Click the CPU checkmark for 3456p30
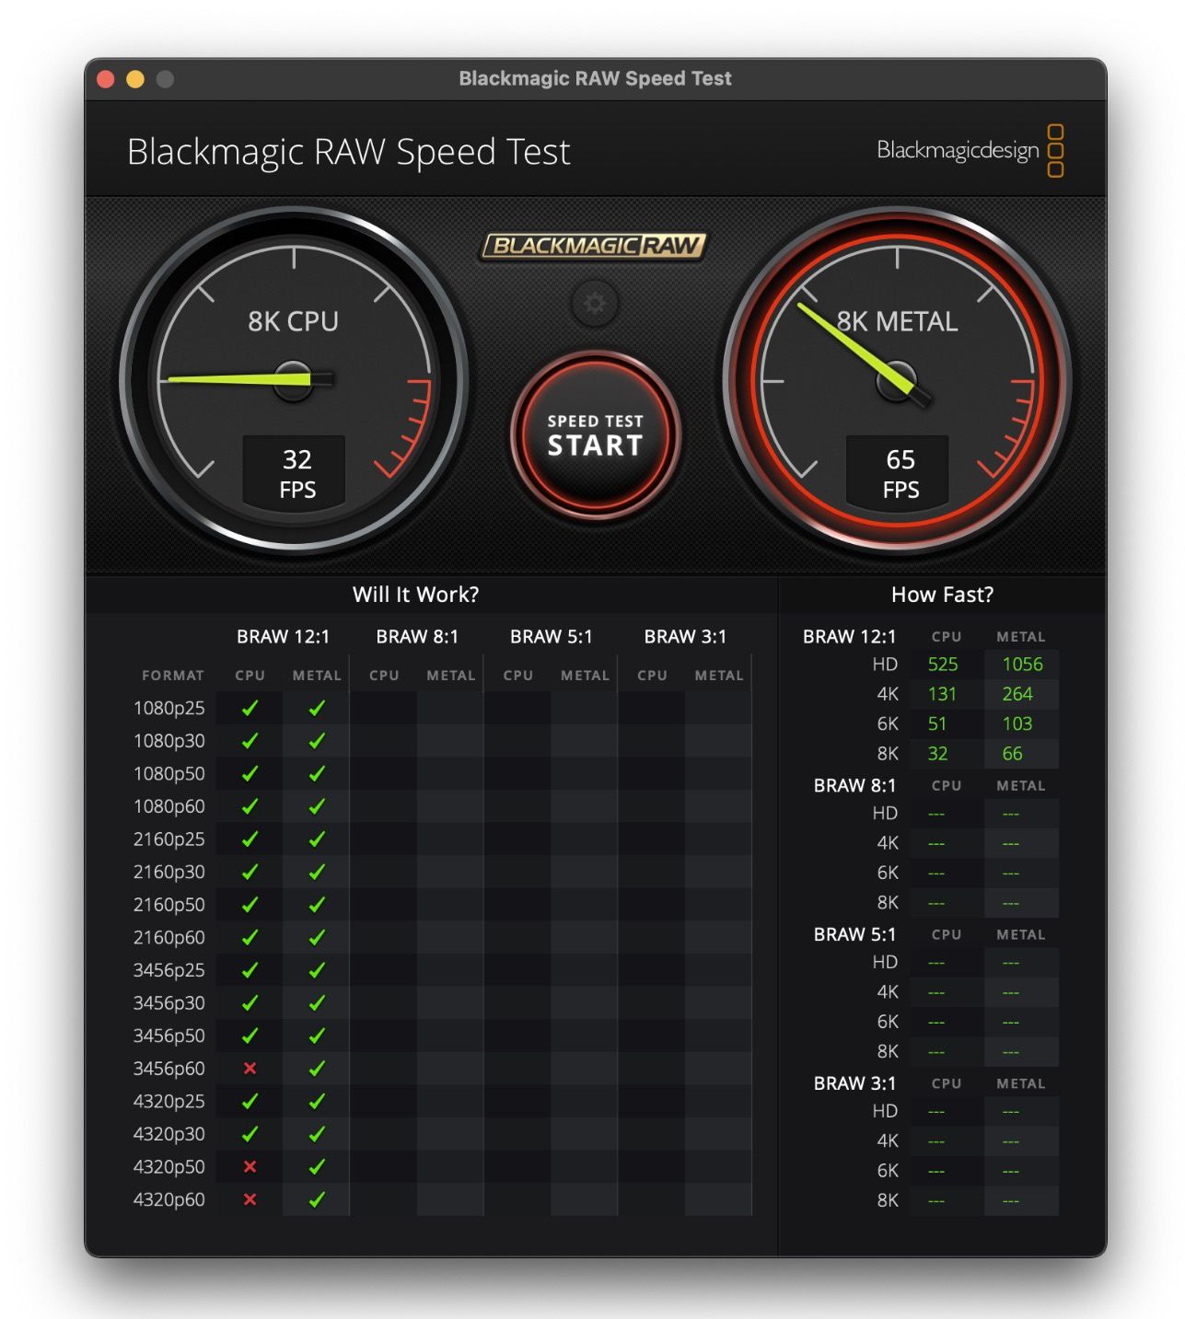Image resolution: width=1185 pixels, height=1319 pixels. 250,1003
